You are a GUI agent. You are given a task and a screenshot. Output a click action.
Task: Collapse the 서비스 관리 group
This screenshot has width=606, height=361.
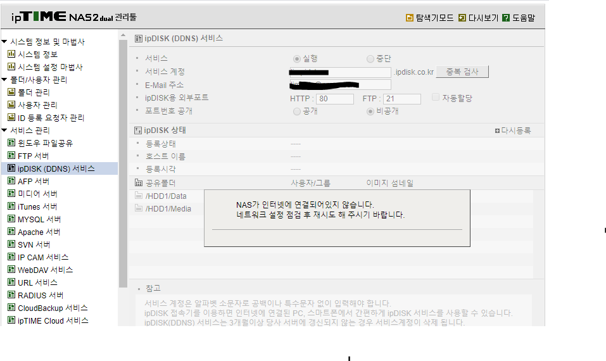pyautogui.click(x=4, y=130)
